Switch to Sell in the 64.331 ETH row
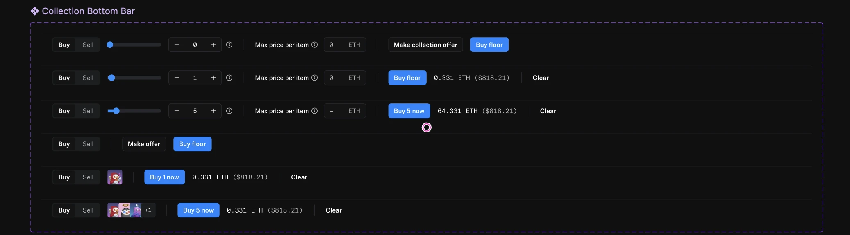 pos(88,111)
